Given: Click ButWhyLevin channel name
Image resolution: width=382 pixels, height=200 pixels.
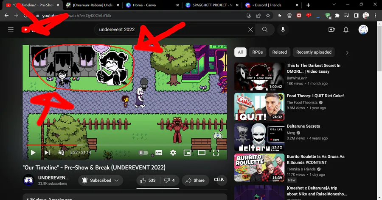Looking at the screenshot, I should point(297,78).
